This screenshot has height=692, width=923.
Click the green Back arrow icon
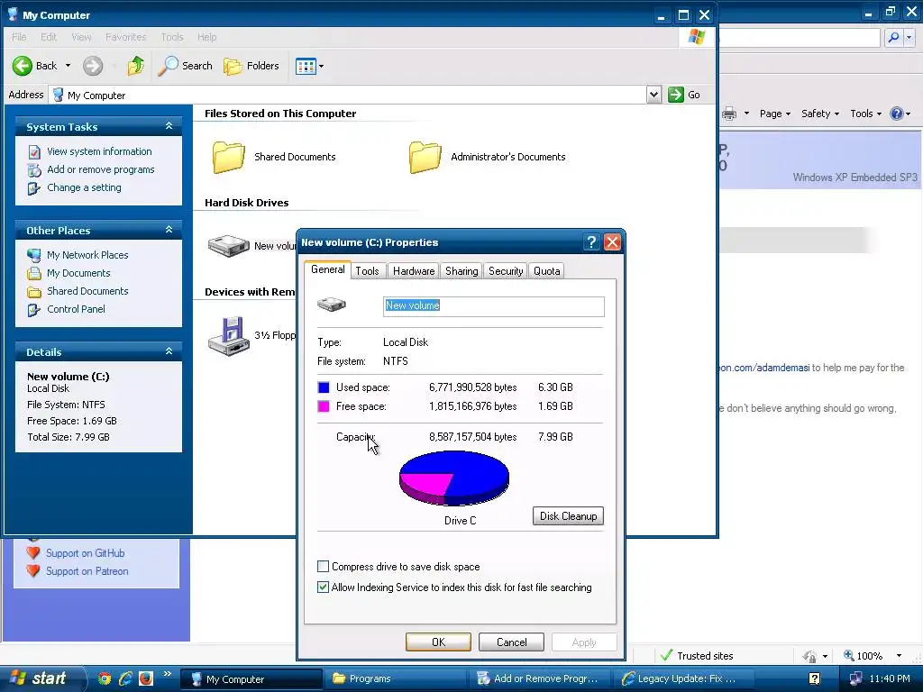(x=23, y=66)
